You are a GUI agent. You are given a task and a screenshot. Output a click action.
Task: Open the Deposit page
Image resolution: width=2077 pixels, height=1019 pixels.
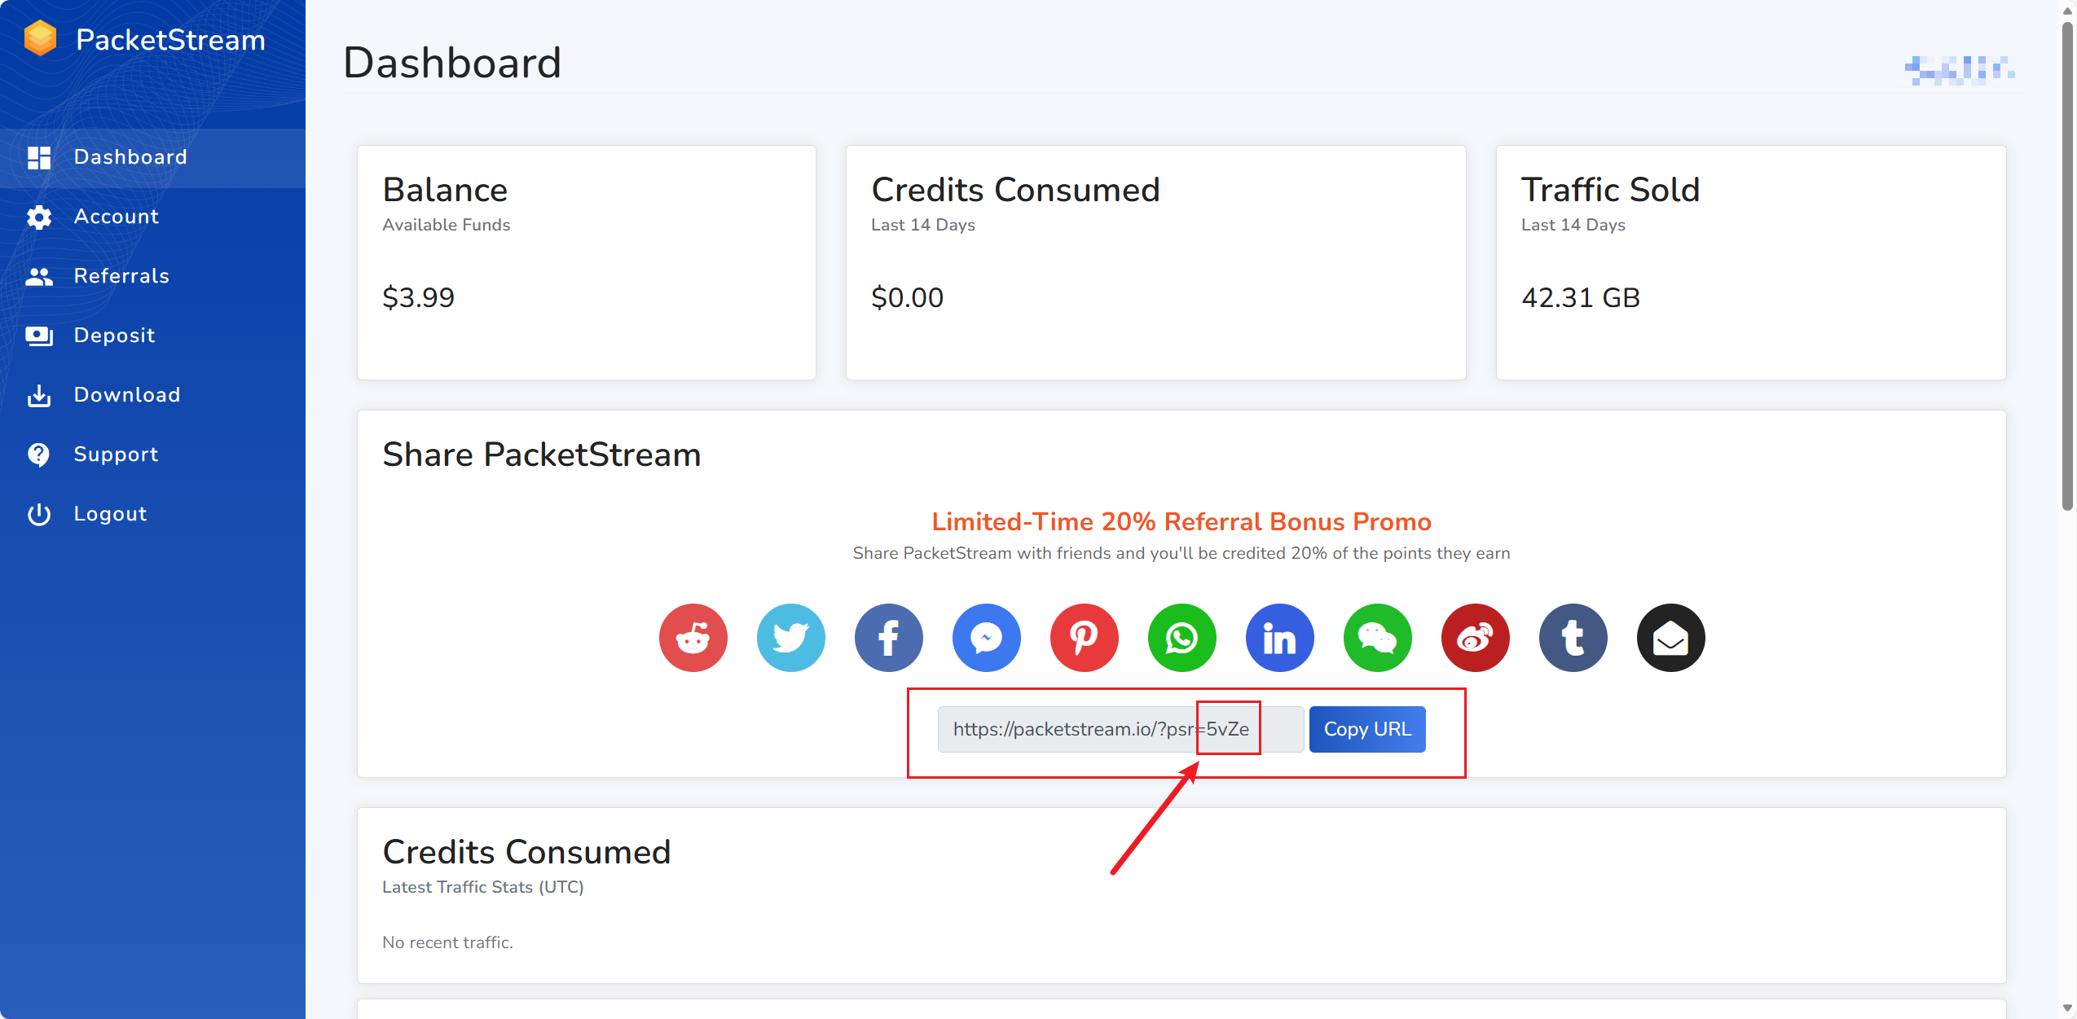coord(114,336)
